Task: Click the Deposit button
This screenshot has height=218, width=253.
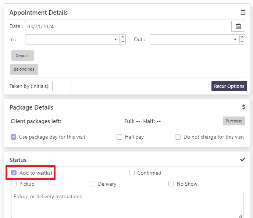Action: [x=22, y=56]
